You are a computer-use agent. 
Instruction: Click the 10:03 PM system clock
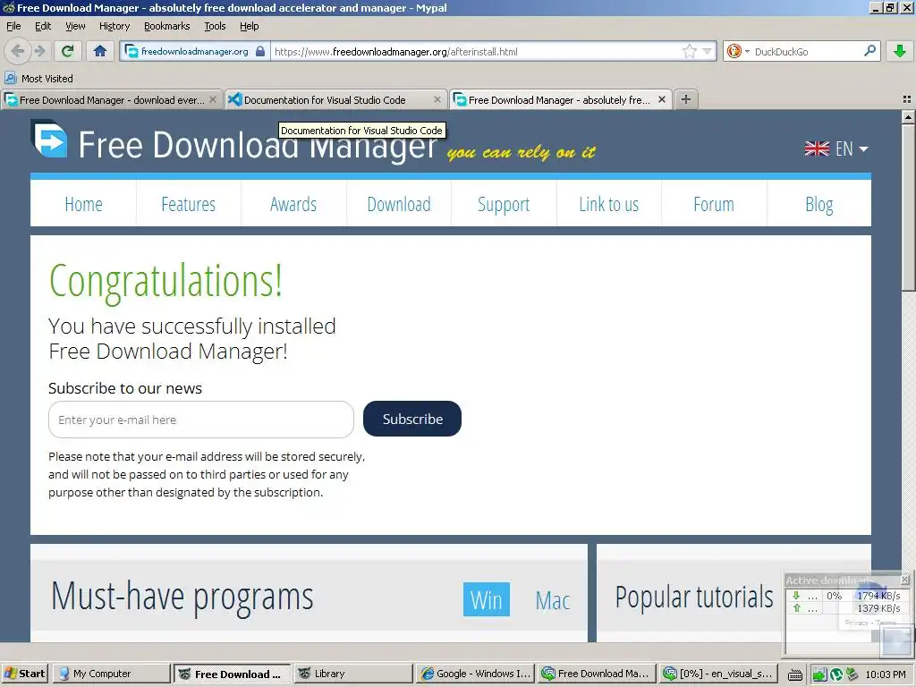click(885, 674)
